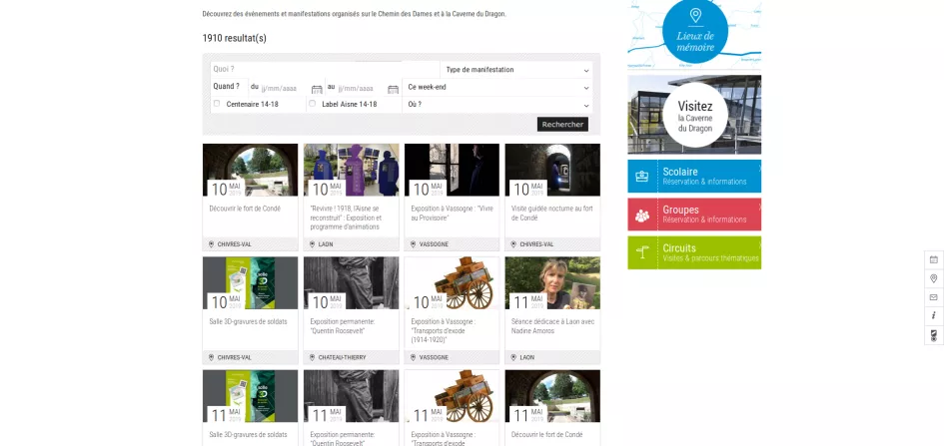Open the Ce week-end dropdown
Image resolution: width=944 pixels, height=446 pixels.
coord(497,87)
